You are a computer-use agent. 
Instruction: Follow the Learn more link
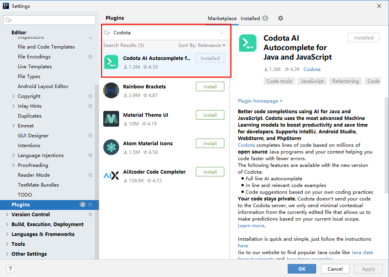251,226
